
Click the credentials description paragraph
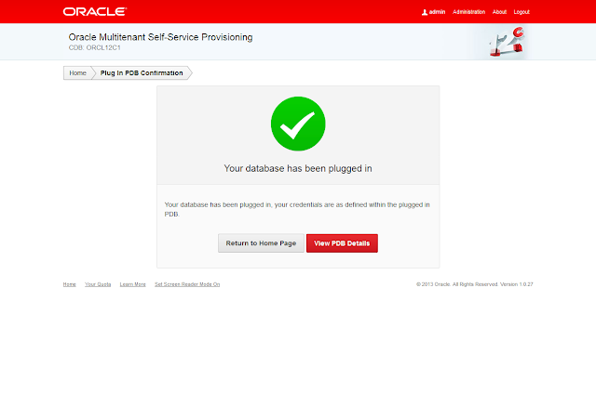coord(297,209)
